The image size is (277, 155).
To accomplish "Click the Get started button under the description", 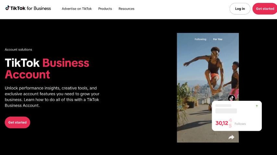I will pyautogui.click(x=18, y=122).
